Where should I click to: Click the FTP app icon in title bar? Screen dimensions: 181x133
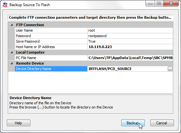point(5,5)
